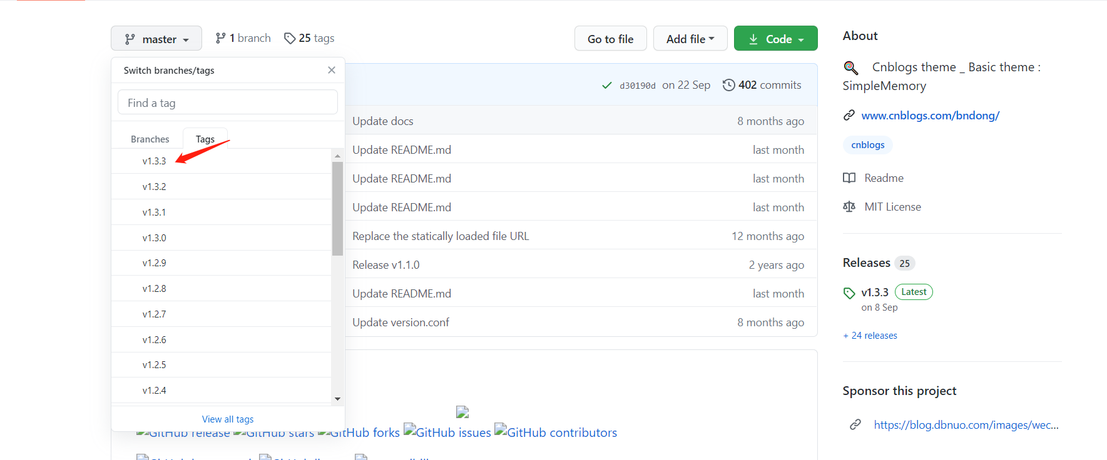Click the Readme book icon
1107x460 pixels.
[849, 178]
